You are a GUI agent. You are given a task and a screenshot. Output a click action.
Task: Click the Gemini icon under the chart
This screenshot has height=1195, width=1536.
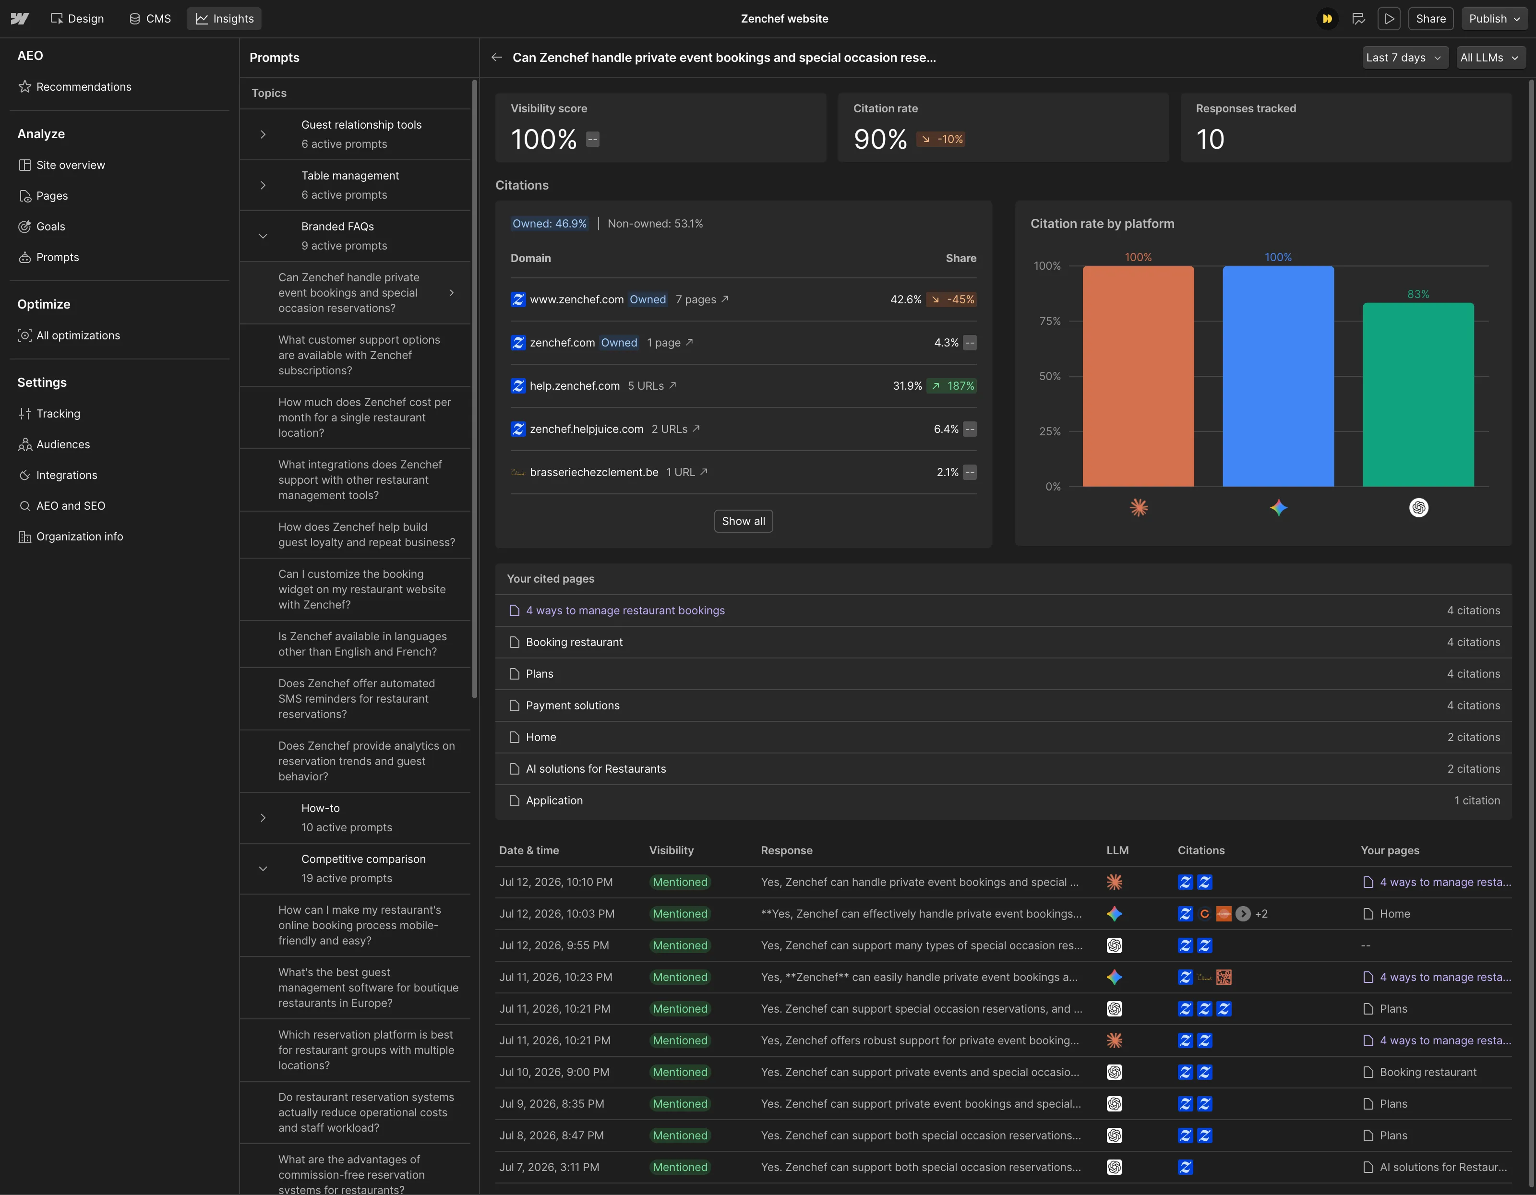point(1279,508)
